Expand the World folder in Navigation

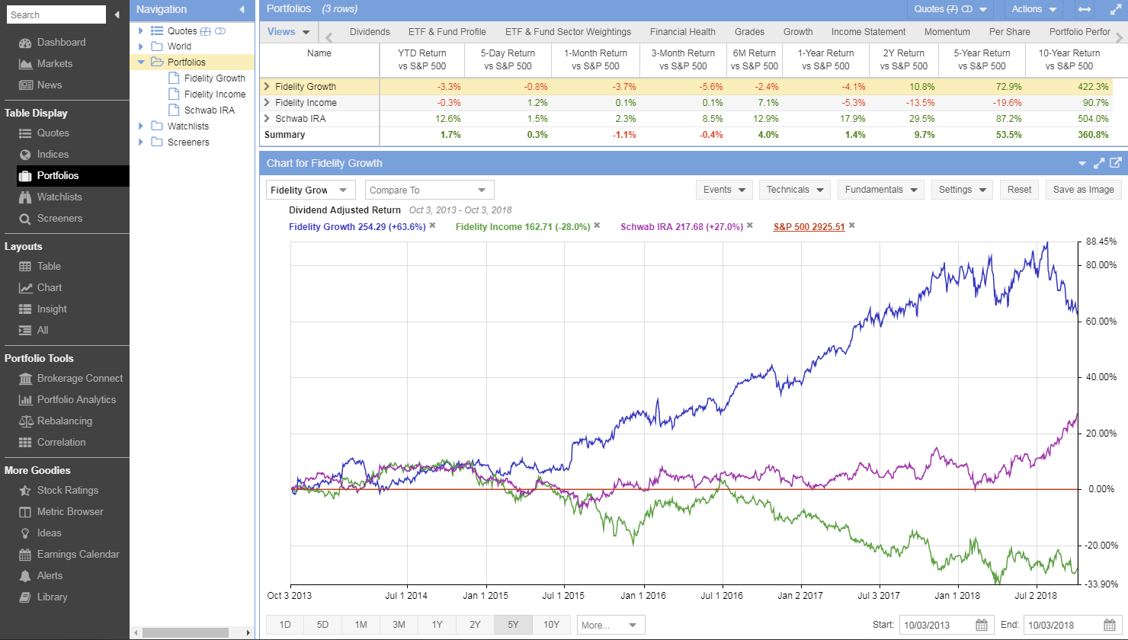coord(141,46)
